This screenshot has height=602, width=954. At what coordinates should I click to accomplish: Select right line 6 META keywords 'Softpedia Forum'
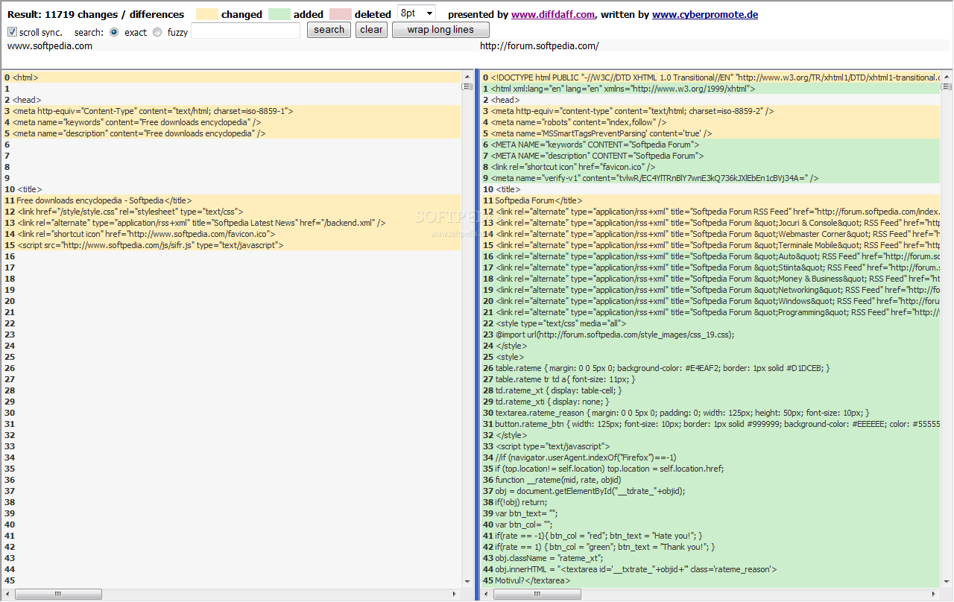[710, 145]
